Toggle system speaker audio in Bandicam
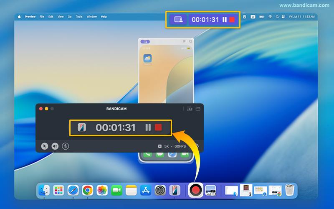 tap(55, 146)
